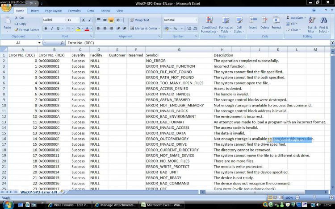Switch to the Data tab
Viewport: 335px width, 209px height.
[x=90, y=11]
